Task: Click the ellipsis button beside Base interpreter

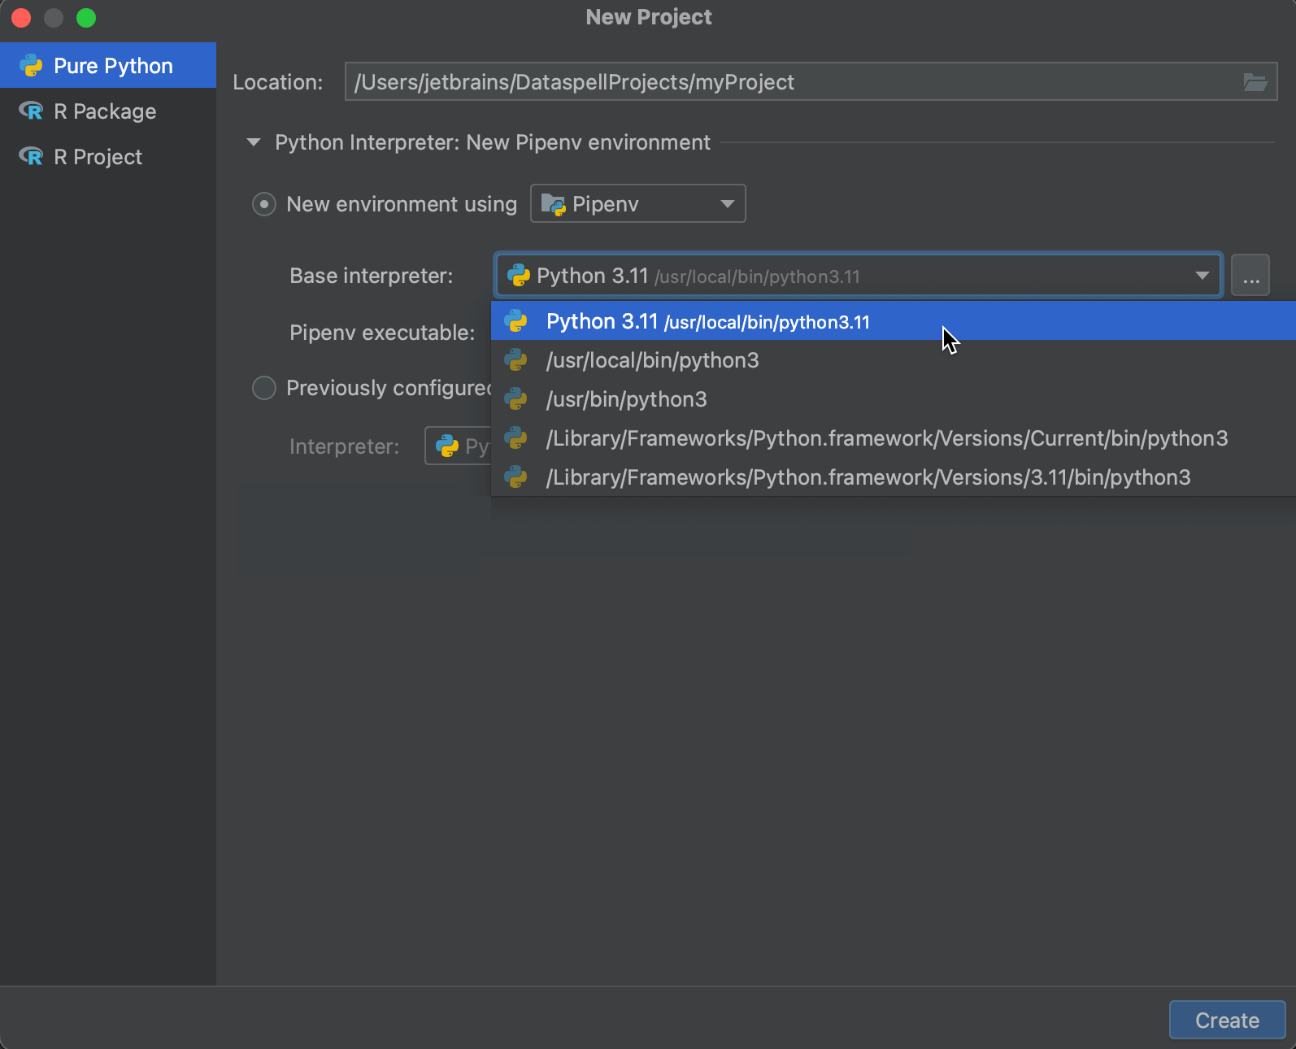Action: tap(1250, 276)
